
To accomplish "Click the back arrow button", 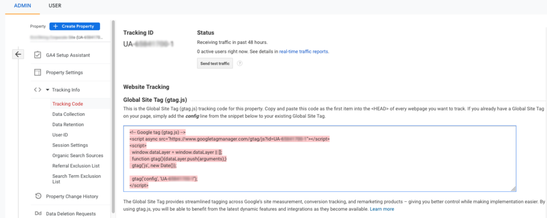I will point(18,54).
